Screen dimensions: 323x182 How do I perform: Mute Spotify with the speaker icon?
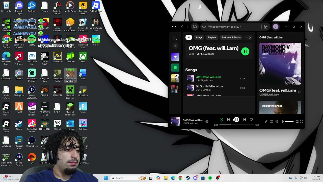pos(282,122)
